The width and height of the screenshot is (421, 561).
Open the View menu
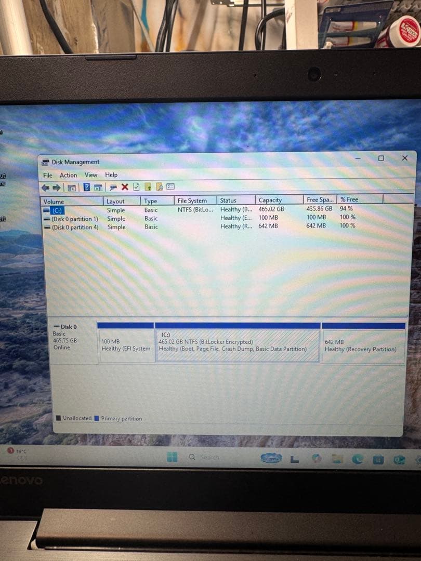coord(91,175)
